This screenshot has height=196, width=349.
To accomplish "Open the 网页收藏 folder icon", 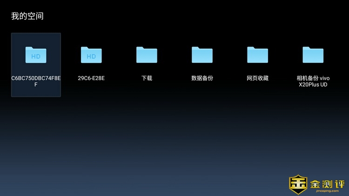I will pyautogui.click(x=257, y=54).
